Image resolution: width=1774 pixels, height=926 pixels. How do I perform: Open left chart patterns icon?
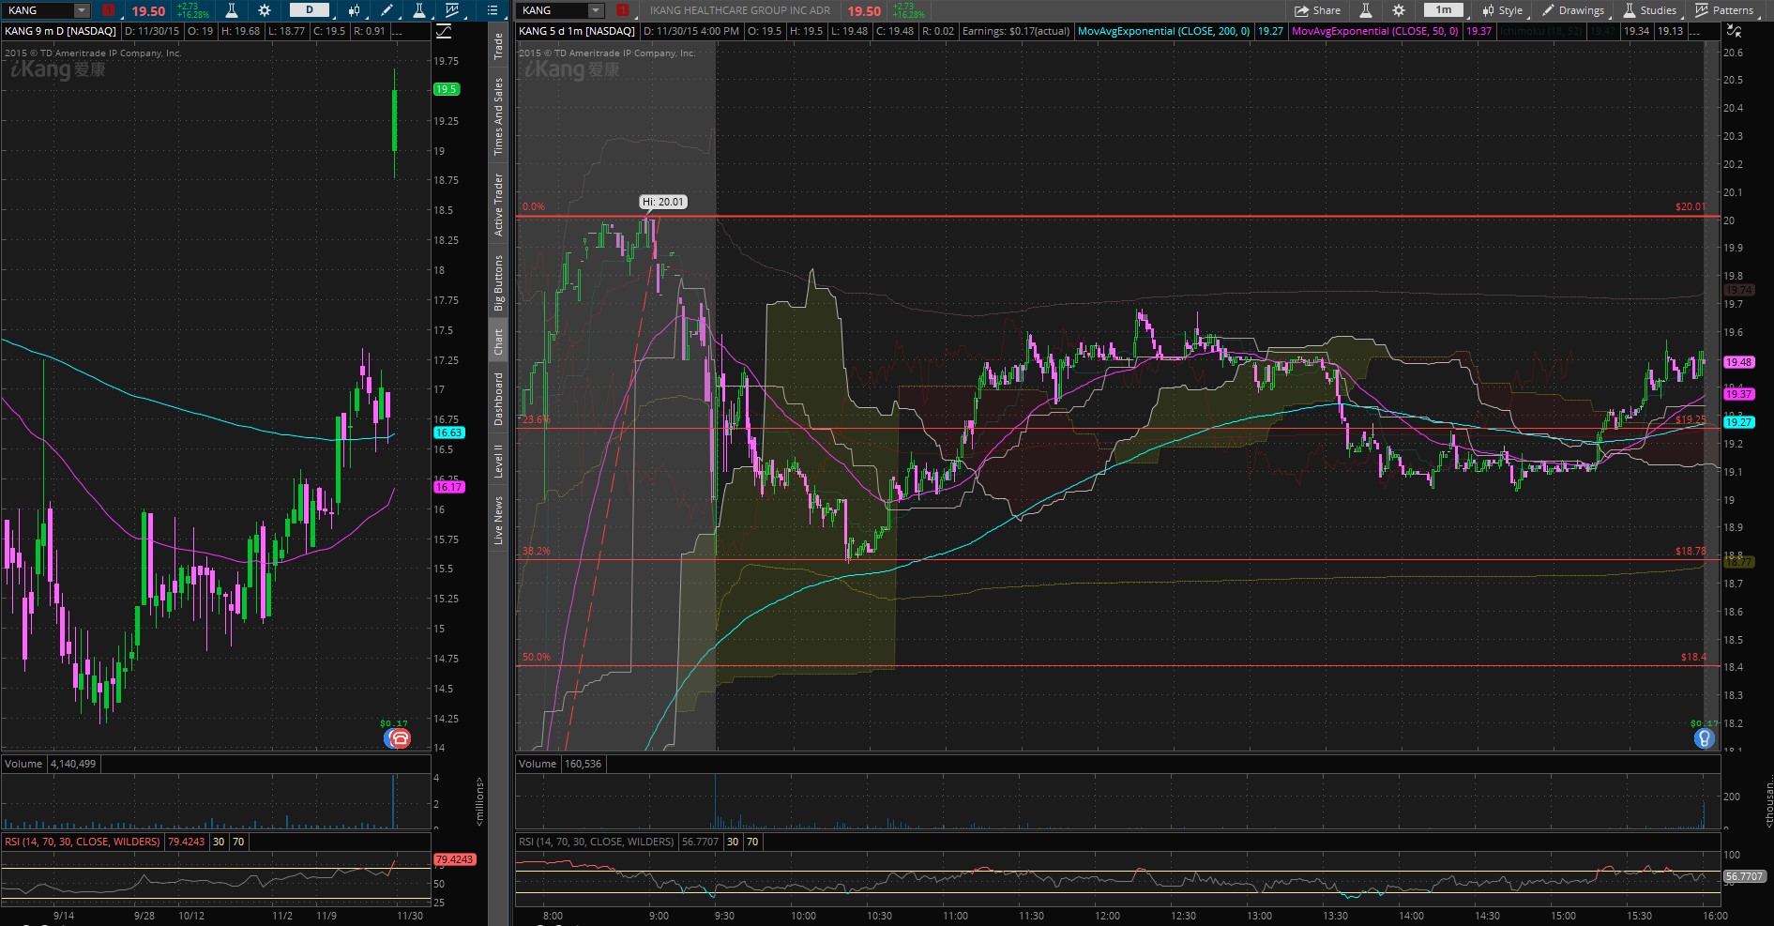point(452,10)
